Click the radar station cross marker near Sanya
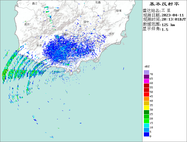The width and height of the screenshot is (187, 142). pyautogui.click(x=71, y=71)
